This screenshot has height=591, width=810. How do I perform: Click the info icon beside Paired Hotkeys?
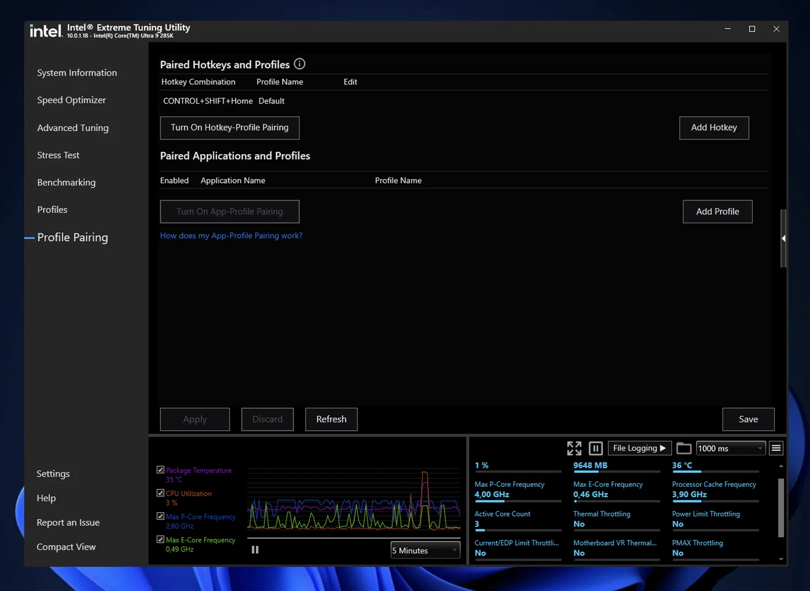300,64
